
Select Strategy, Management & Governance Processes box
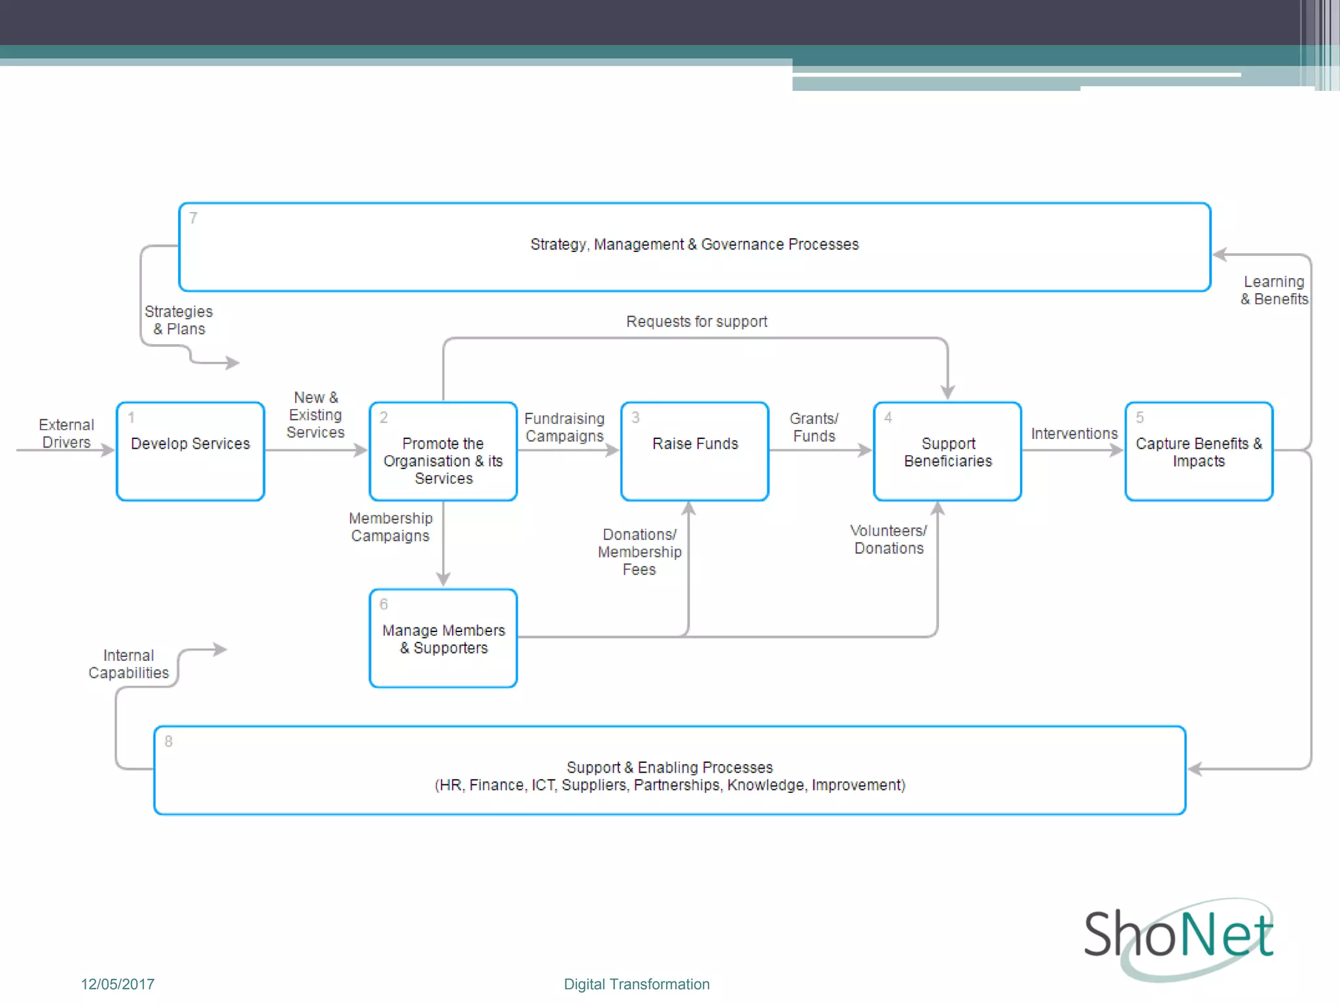tap(694, 246)
